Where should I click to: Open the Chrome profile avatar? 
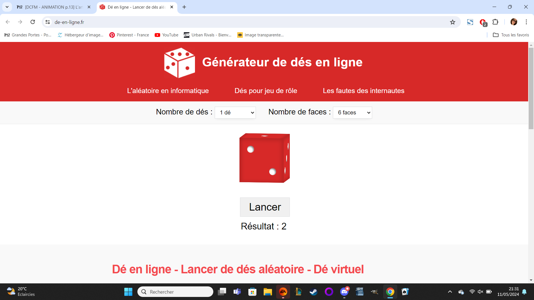pos(514,22)
